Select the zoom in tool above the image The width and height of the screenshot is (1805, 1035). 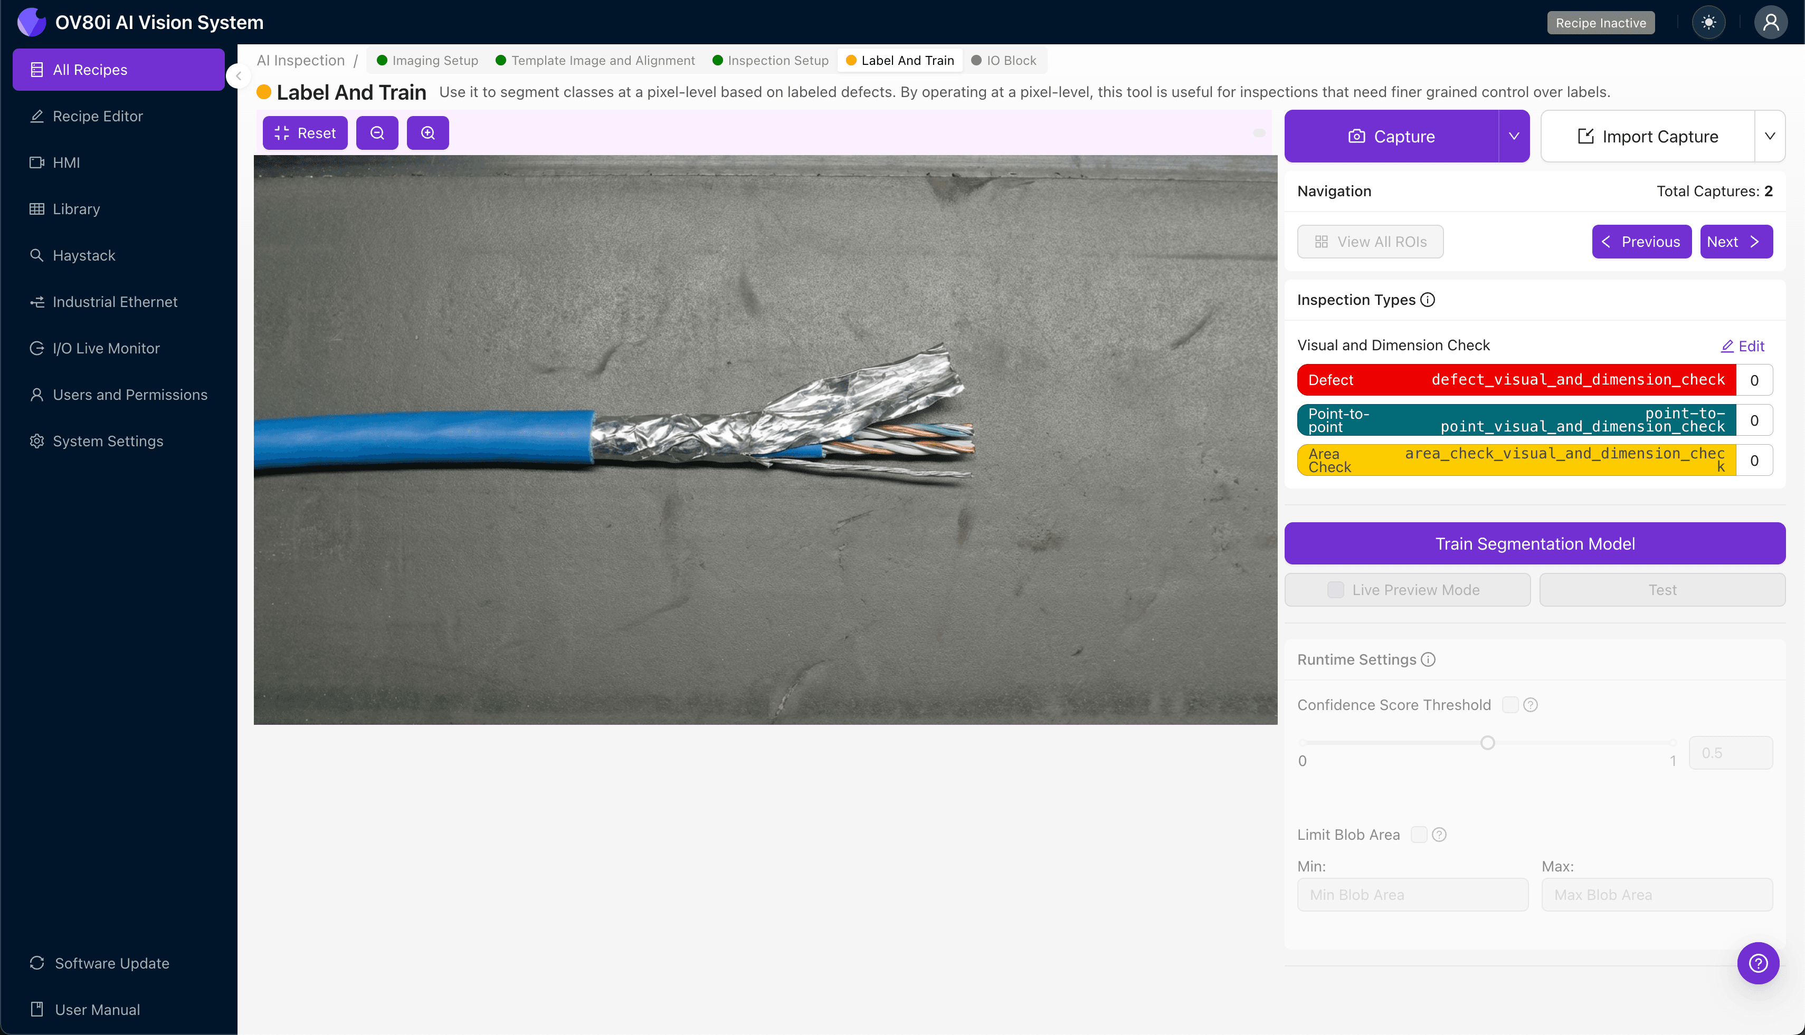(427, 132)
